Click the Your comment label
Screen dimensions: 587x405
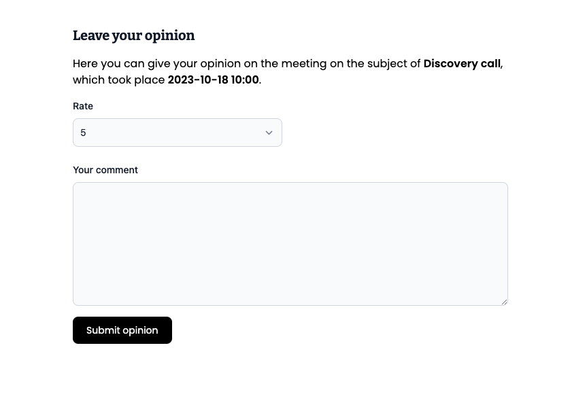pyautogui.click(x=105, y=170)
